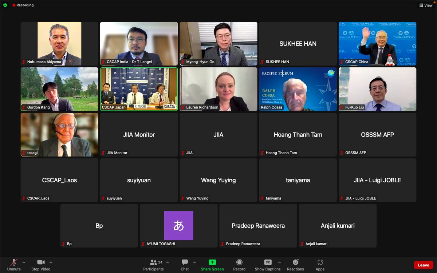Image resolution: width=437 pixels, height=273 pixels.
Task: Click muted mic icon beside OSSSM AFP
Action: pos(342,153)
